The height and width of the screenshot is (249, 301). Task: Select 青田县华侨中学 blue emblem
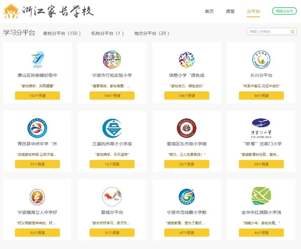coord(37,128)
